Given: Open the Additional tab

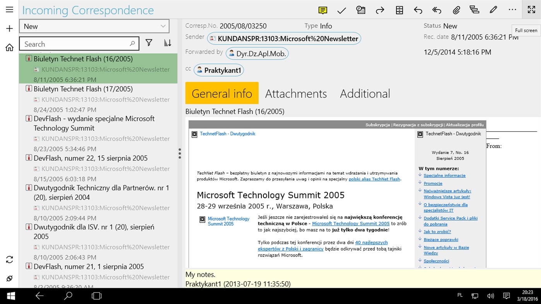Looking at the screenshot, I should tap(365, 93).
